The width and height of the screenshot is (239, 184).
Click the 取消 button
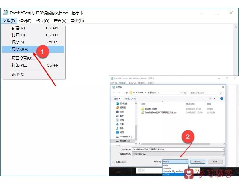click(x=215, y=162)
